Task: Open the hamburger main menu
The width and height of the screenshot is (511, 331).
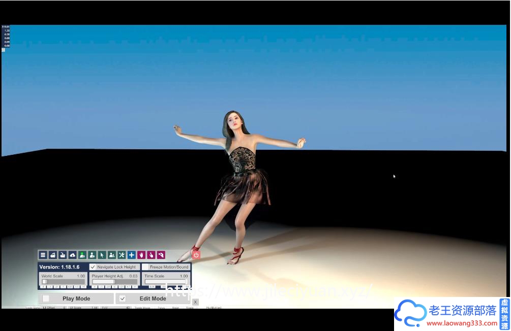Action: click(43, 255)
